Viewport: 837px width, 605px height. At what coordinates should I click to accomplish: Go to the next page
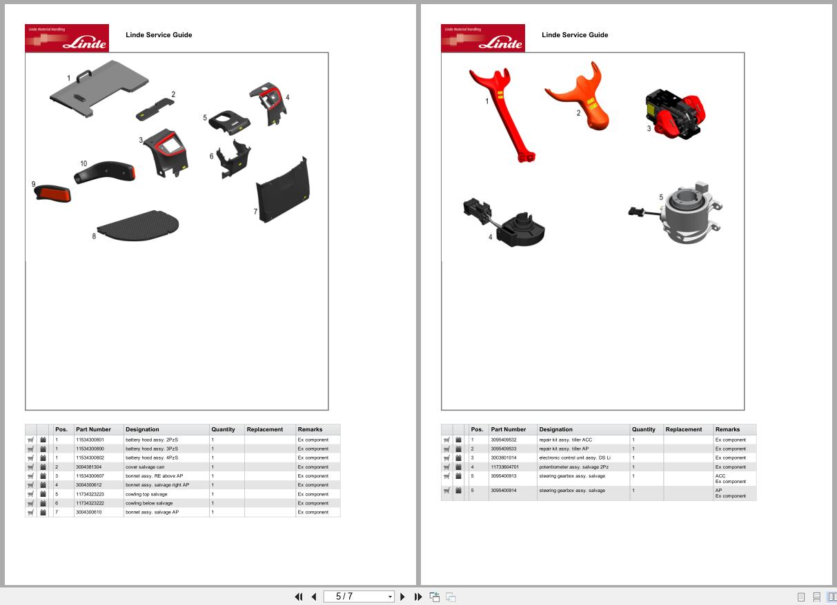[403, 597]
